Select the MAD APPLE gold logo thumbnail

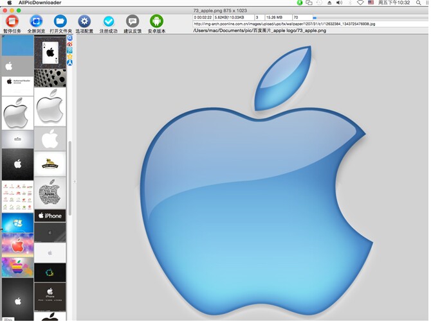[x=50, y=164]
